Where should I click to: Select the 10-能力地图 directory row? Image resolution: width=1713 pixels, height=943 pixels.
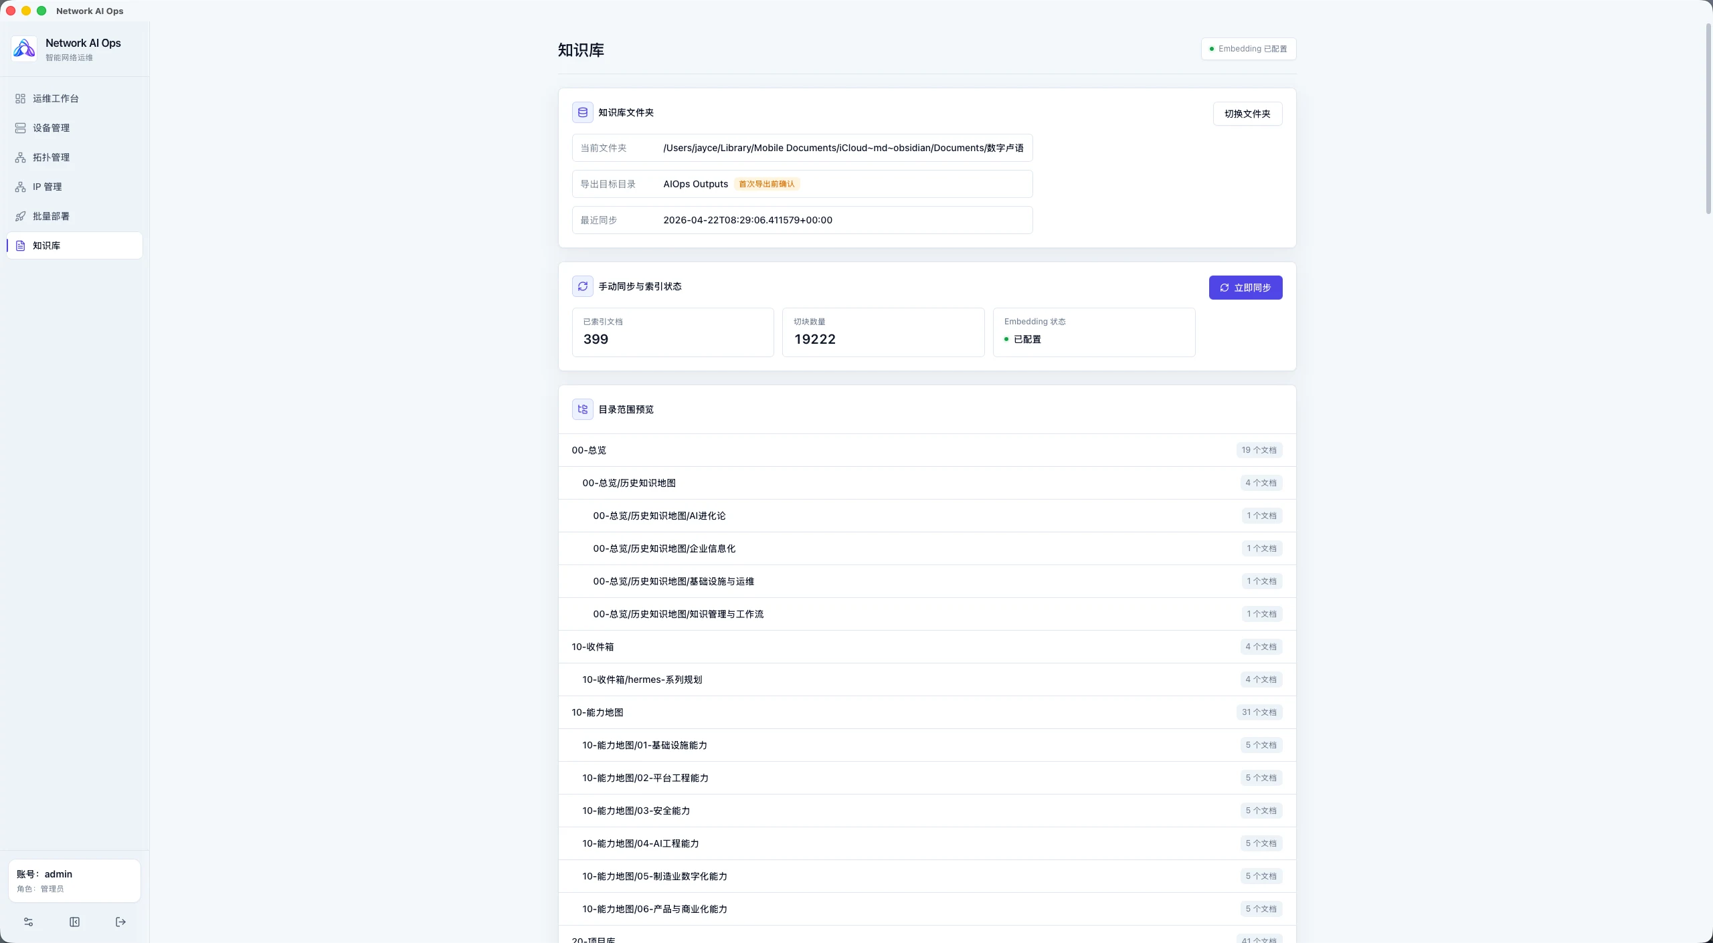[x=927, y=712]
